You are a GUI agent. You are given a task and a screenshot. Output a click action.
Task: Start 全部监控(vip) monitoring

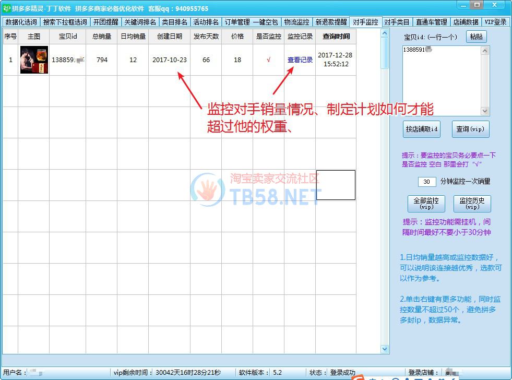tap(426, 204)
